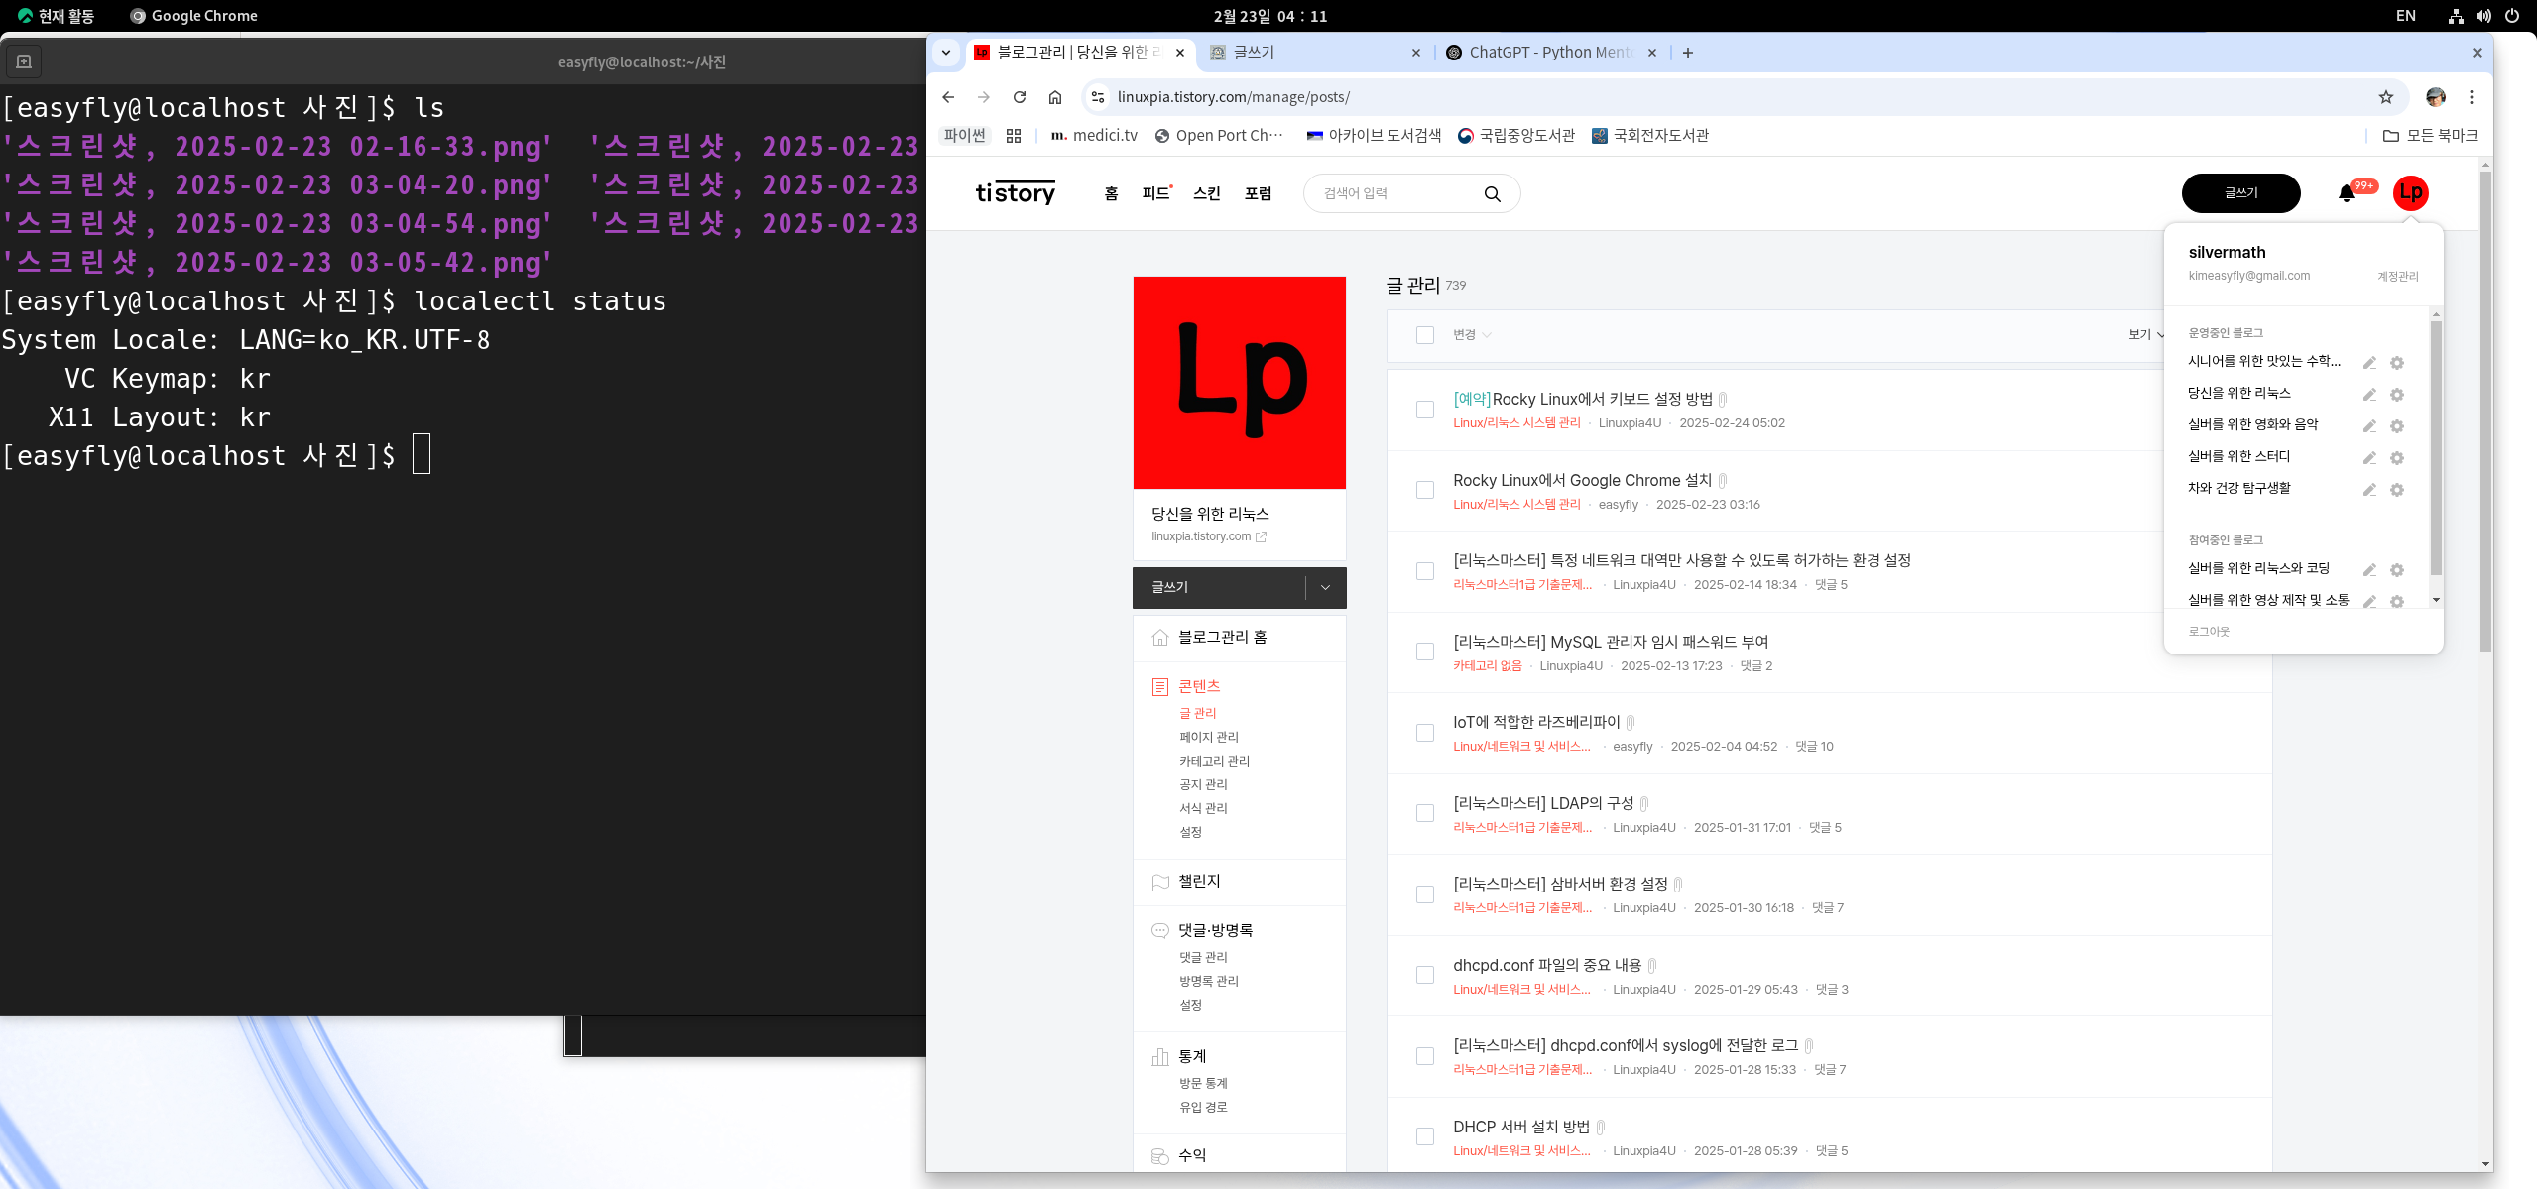
Task: Click the black 글쓰기 button in header
Action: point(2240,193)
